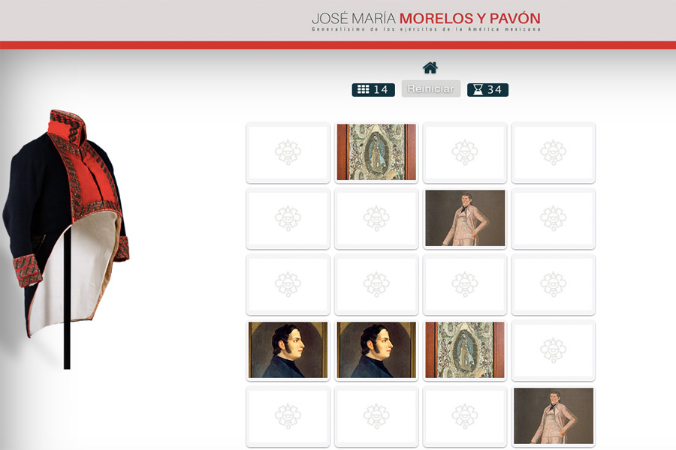Go to the home icon
Image resolution: width=676 pixels, height=450 pixels.
coord(430,67)
